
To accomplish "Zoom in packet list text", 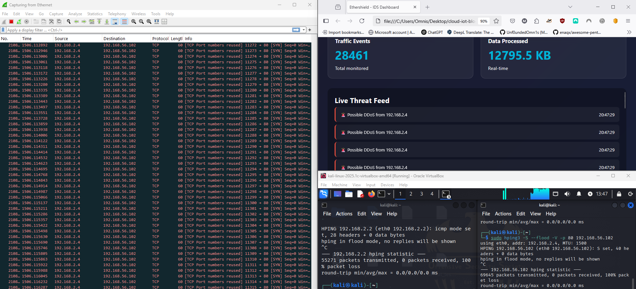I will pyautogui.click(x=134, y=22).
